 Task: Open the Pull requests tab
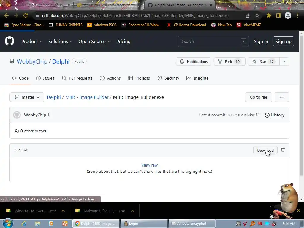pos(77,78)
